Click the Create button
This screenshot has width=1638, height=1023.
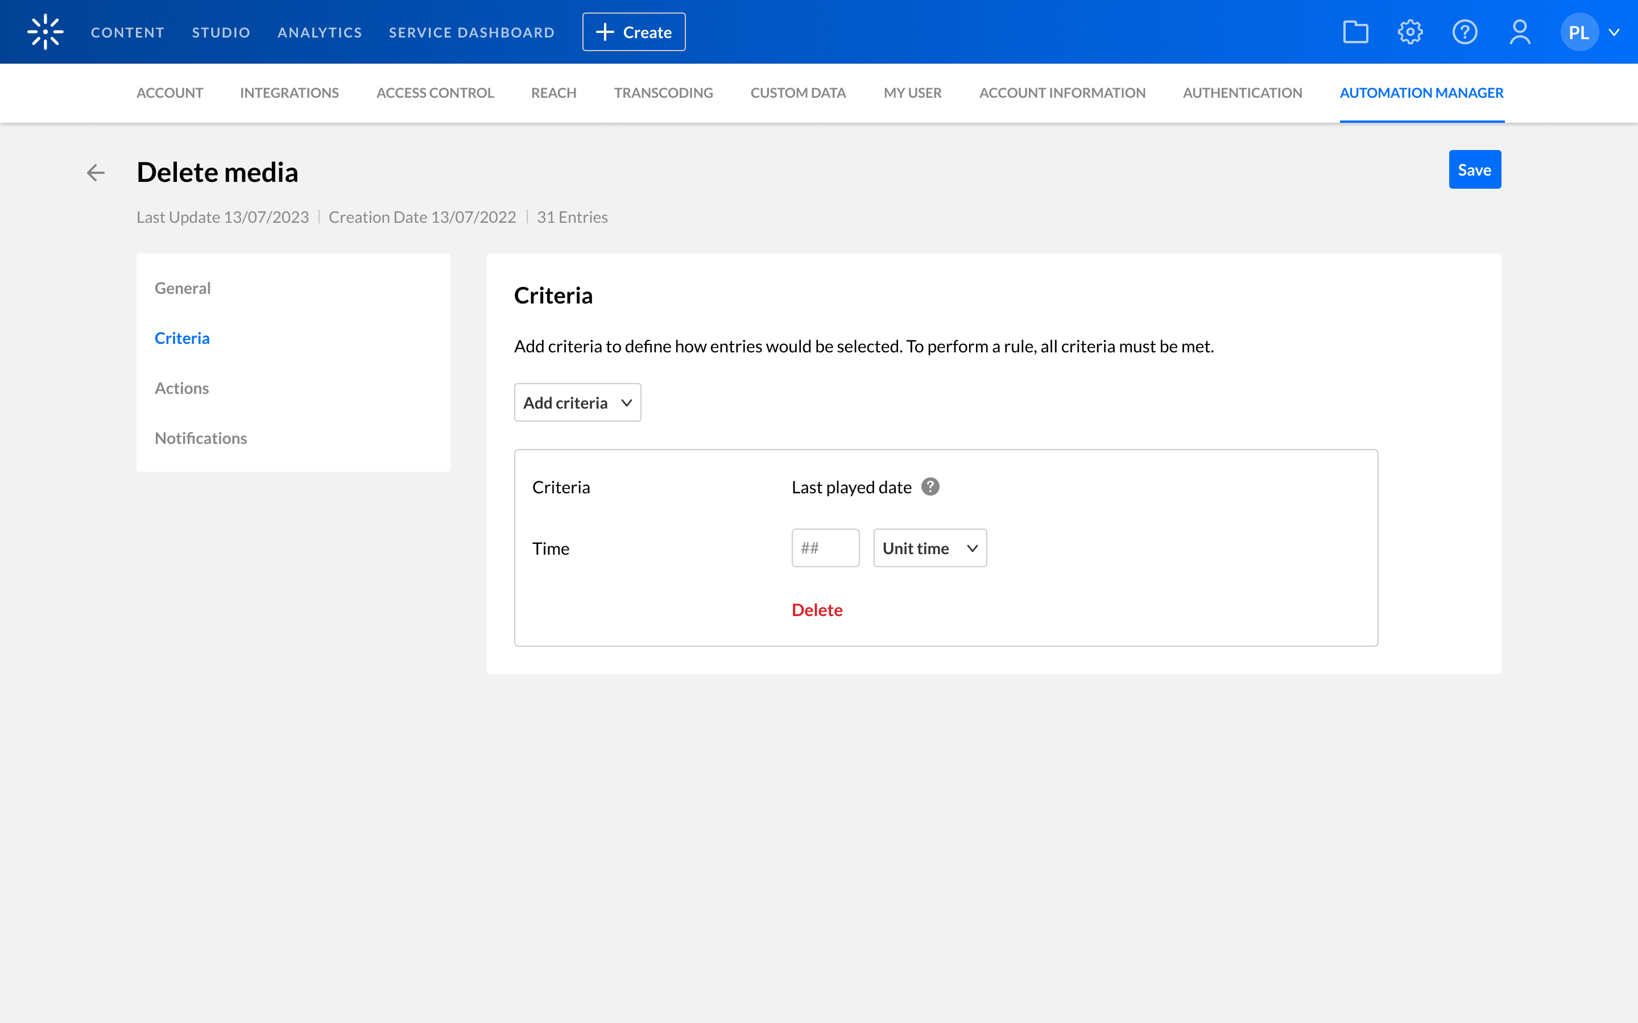point(634,32)
